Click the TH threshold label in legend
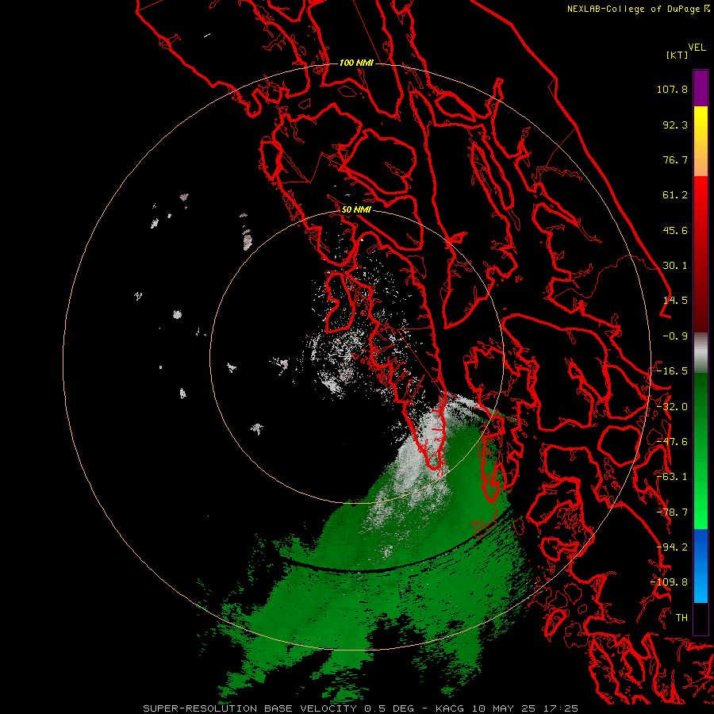Viewport: 714px width, 714px height. pyautogui.click(x=681, y=618)
